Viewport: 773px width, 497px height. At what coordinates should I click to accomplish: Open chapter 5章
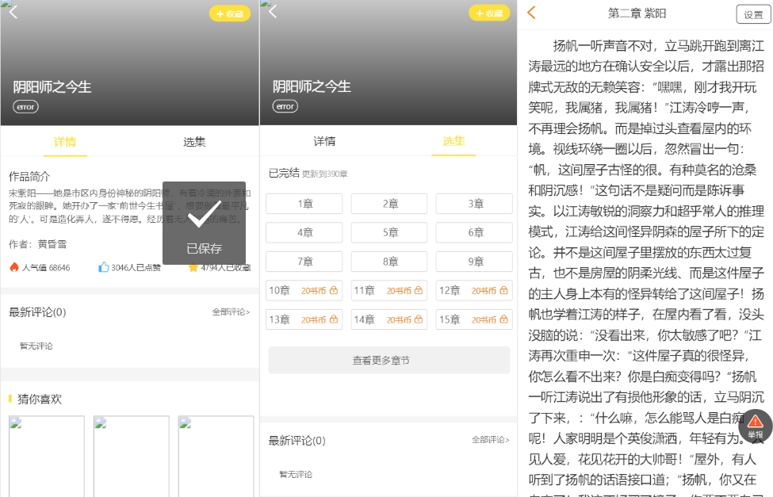[x=389, y=232]
